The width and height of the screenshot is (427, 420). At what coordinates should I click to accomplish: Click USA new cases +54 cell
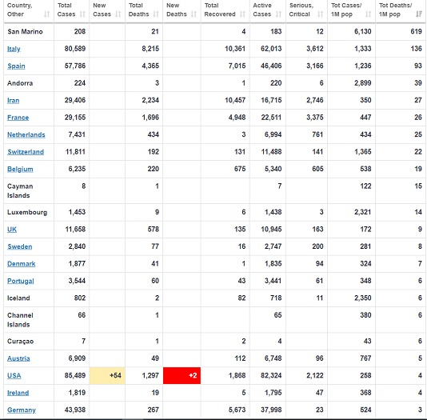coord(107,376)
